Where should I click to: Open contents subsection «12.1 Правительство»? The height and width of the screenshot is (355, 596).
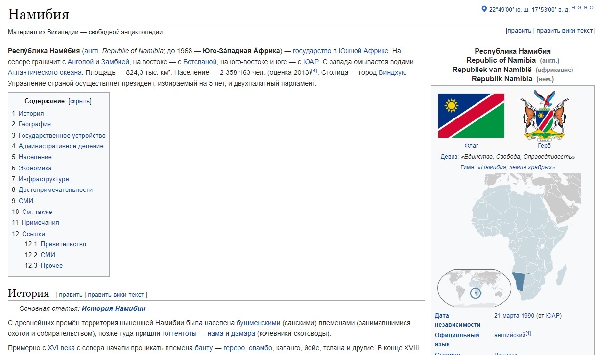63,244
